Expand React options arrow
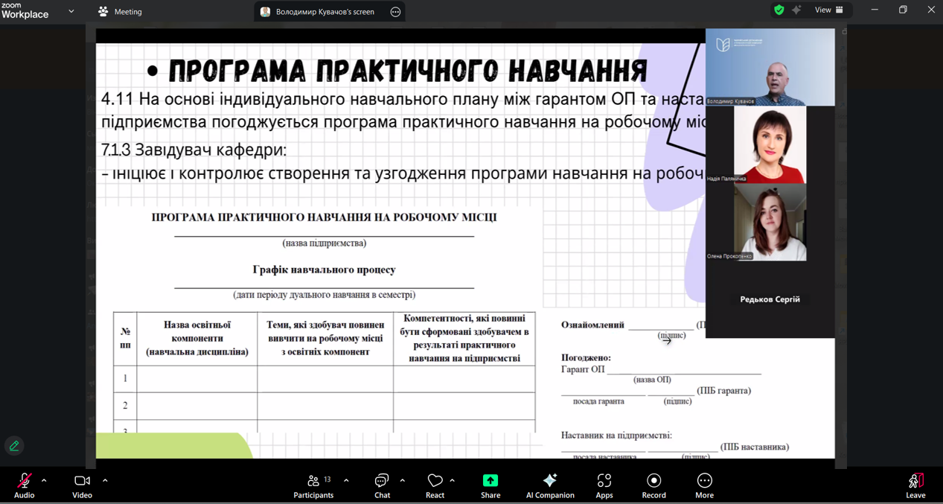The image size is (943, 504). (x=453, y=481)
